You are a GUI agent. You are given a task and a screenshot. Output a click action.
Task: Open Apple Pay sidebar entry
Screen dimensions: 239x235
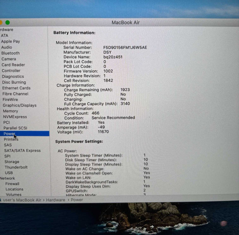tap(10, 41)
